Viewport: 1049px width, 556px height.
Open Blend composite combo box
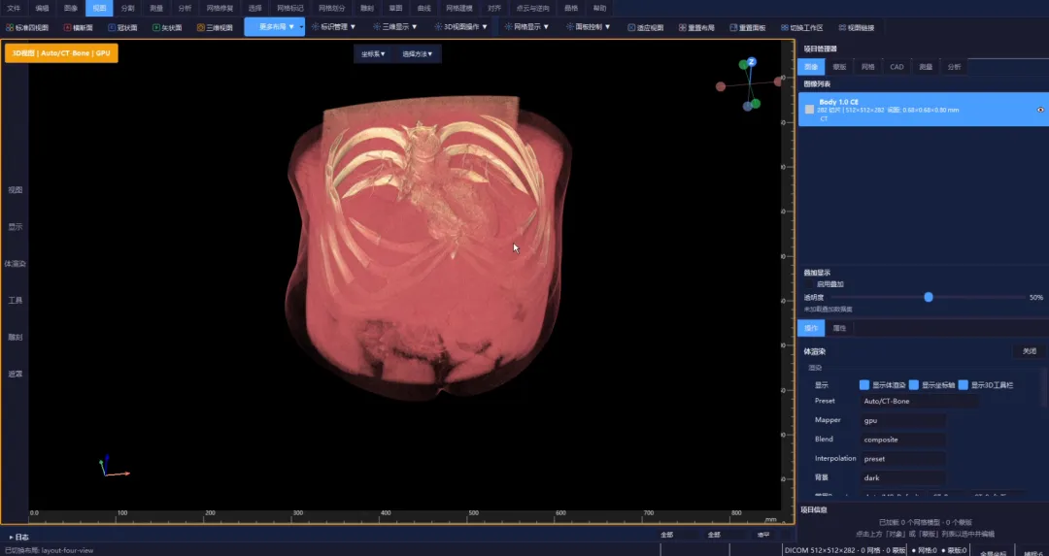903,440
